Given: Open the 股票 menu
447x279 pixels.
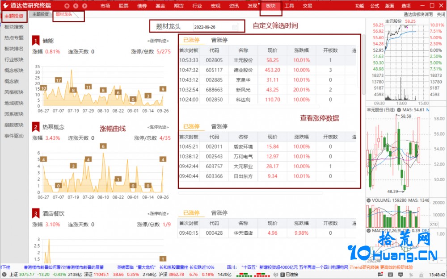Looking at the screenshot, I should pos(123,6).
